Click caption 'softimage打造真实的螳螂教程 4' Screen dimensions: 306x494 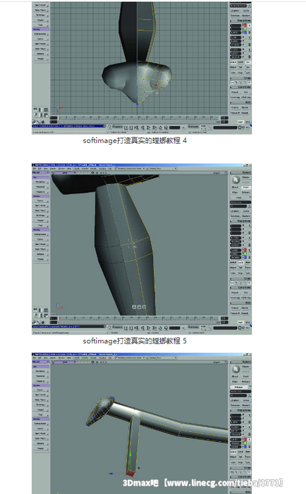click(x=135, y=140)
